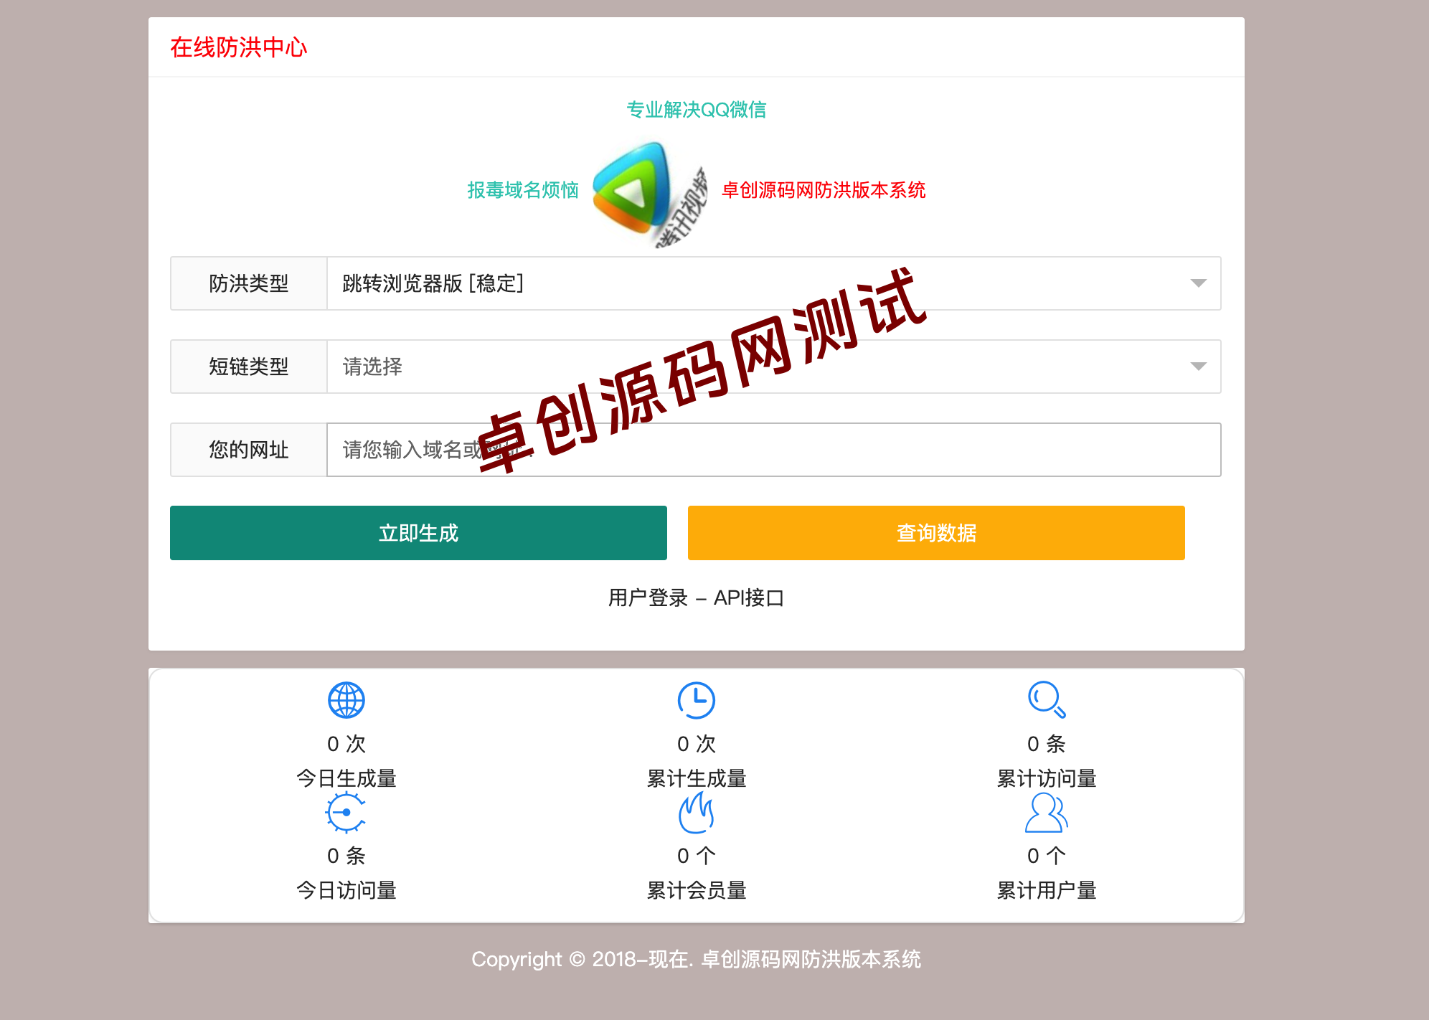
Task: Focus the 您的网址 URL input field
Action: coord(773,450)
